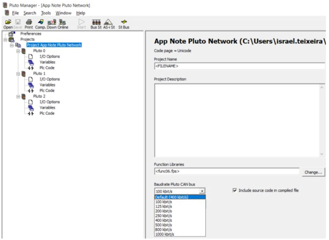Open Plc Code under Pluto 0
This screenshot has height=240, width=329.
pyautogui.click(x=47, y=68)
